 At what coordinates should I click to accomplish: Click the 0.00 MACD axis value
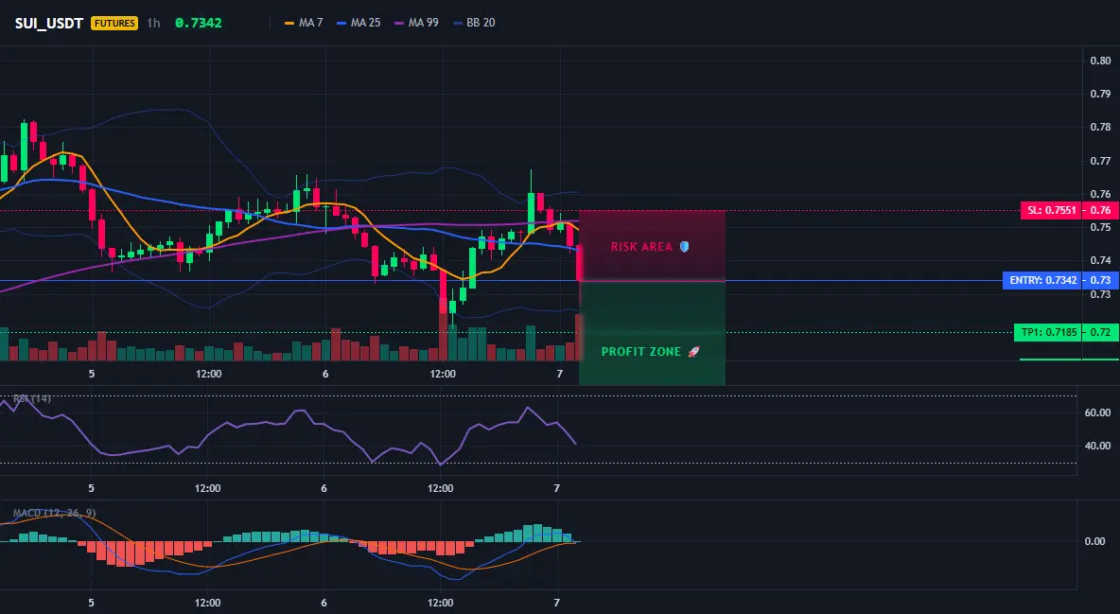pos(1095,541)
